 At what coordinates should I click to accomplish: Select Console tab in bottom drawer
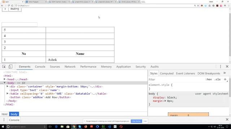[14, 120]
